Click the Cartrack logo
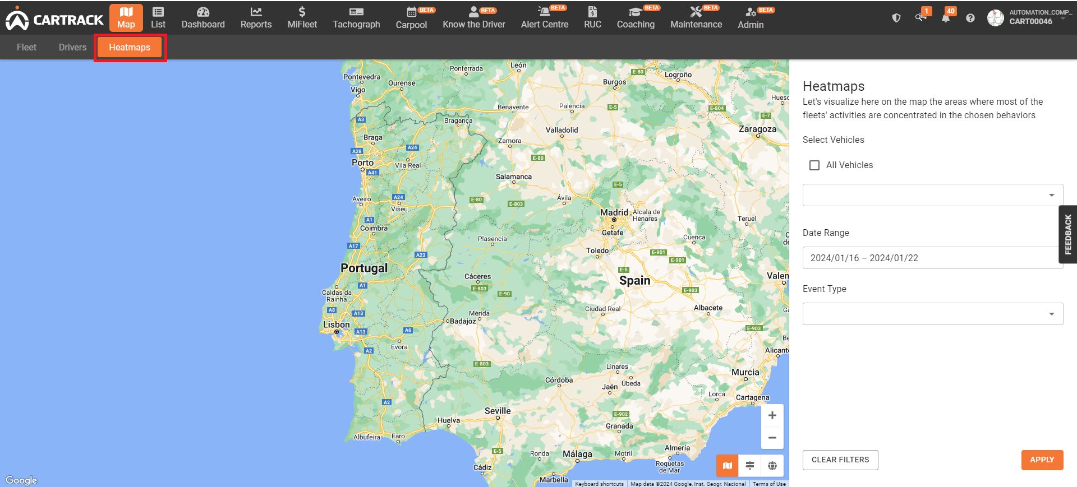This screenshot has width=1077, height=487. pyautogui.click(x=54, y=18)
